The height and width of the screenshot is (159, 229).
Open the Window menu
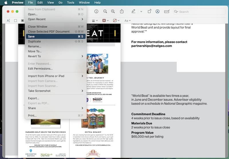[84, 3]
